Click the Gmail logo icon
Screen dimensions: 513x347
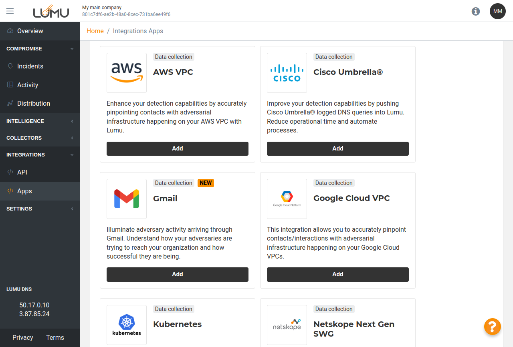click(x=127, y=199)
